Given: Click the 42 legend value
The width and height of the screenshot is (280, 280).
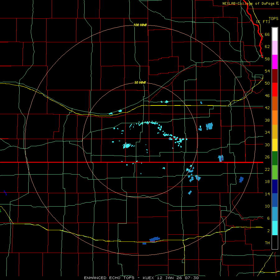Looking at the screenshot, I should (267, 108).
